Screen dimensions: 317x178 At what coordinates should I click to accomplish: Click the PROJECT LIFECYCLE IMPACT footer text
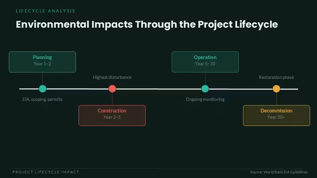click(46, 172)
